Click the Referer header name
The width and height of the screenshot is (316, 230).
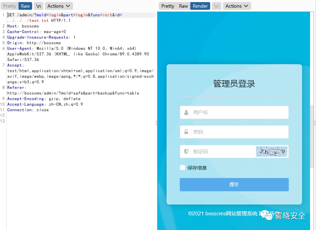[x=16, y=88]
